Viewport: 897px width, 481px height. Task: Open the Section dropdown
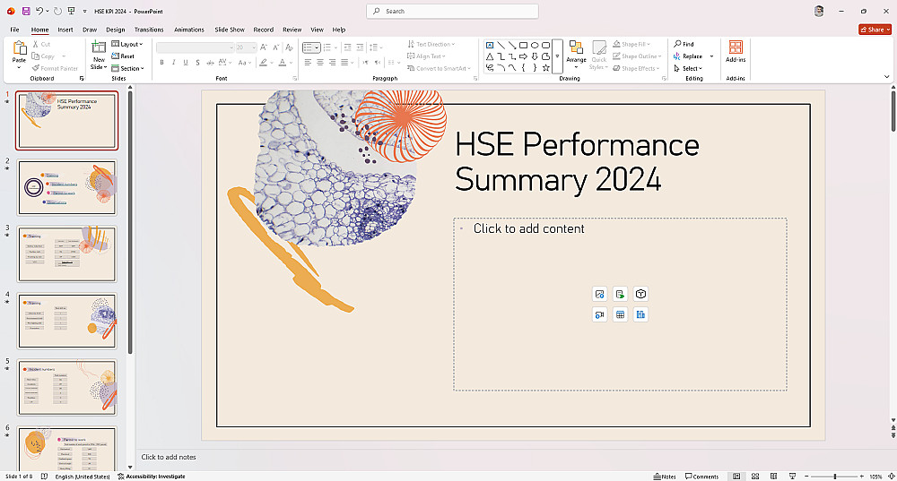128,68
